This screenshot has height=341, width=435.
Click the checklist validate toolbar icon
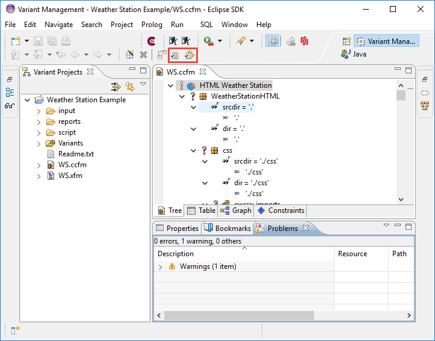174,55
